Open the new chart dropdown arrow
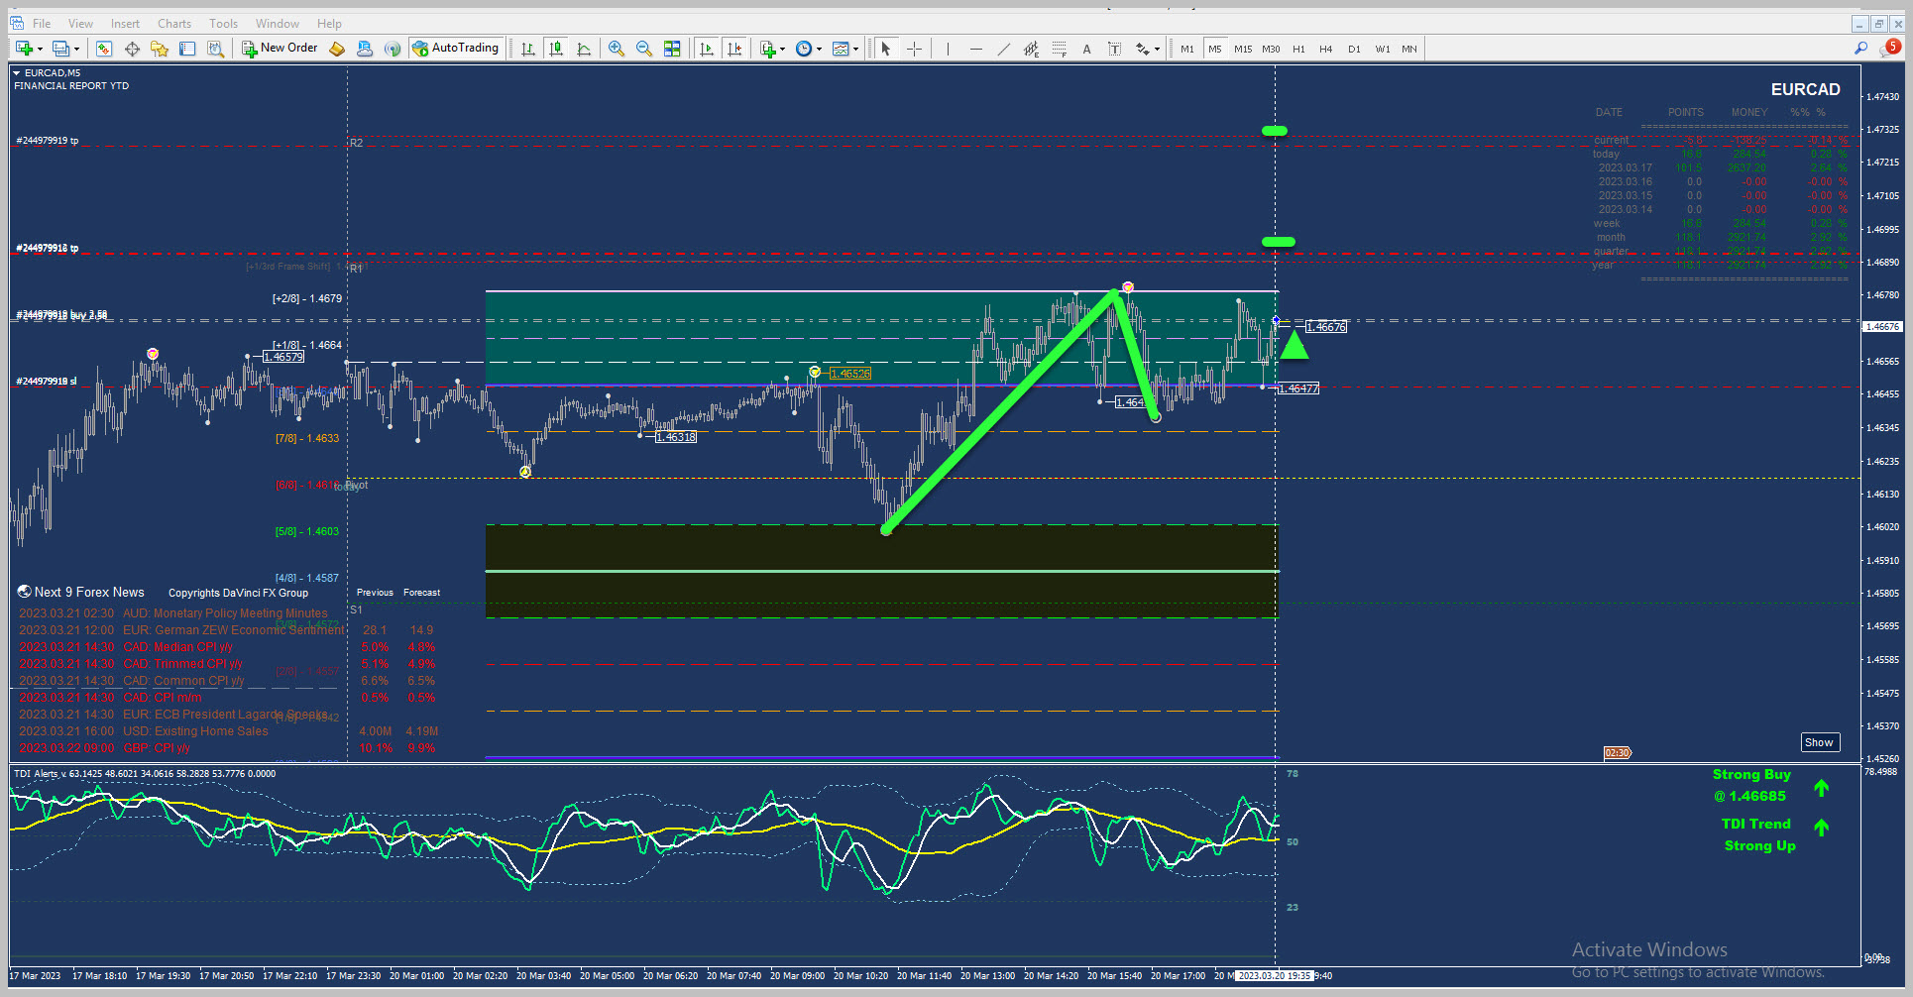This screenshot has height=997, width=1913. point(41,49)
